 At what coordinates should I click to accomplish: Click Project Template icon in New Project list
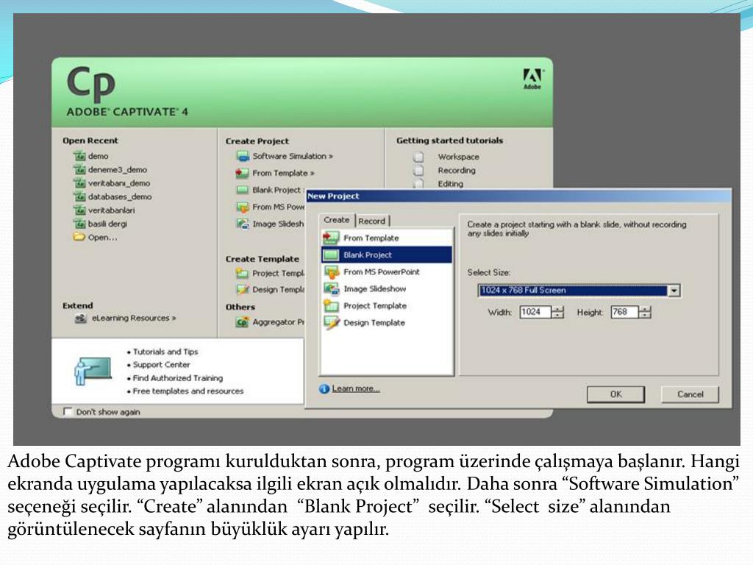(x=331, y=305)
